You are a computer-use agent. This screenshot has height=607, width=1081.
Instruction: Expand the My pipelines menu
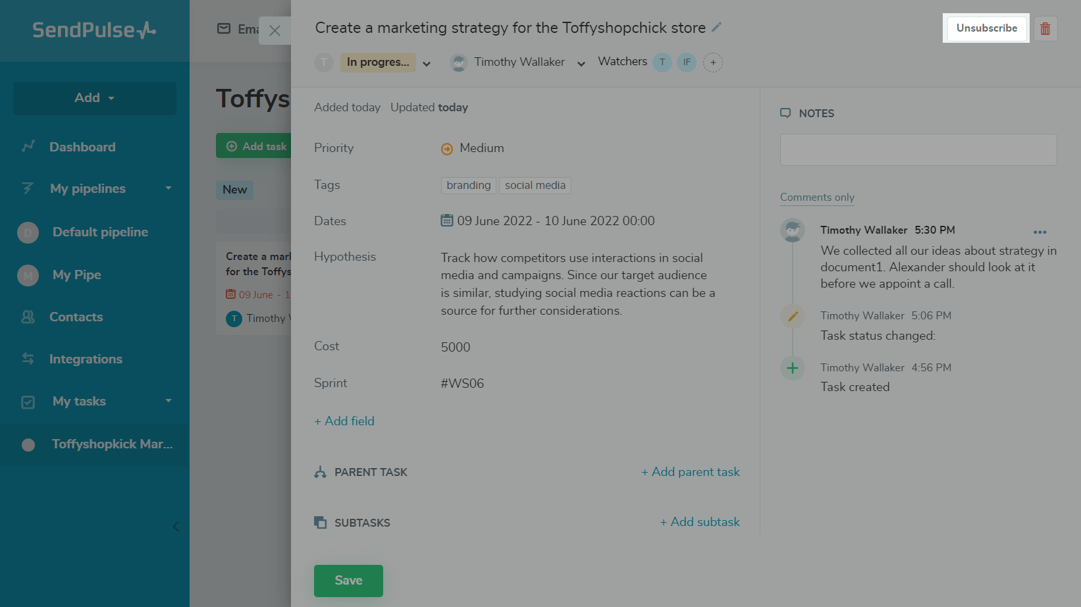[x=169, y=188]
